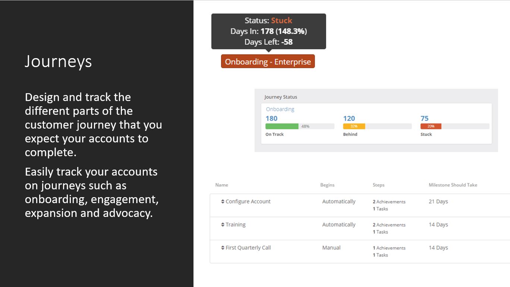Image resolution: width=510 pixels, height=287 pixels.
Task: Click the 75 Stuck count
Action: 425,118
